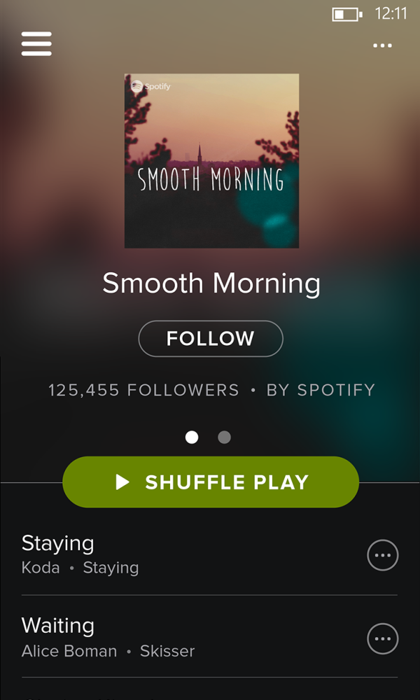Check the 12:11 clock in status bar
The image size is (420, 700).
tap(391, 14)
